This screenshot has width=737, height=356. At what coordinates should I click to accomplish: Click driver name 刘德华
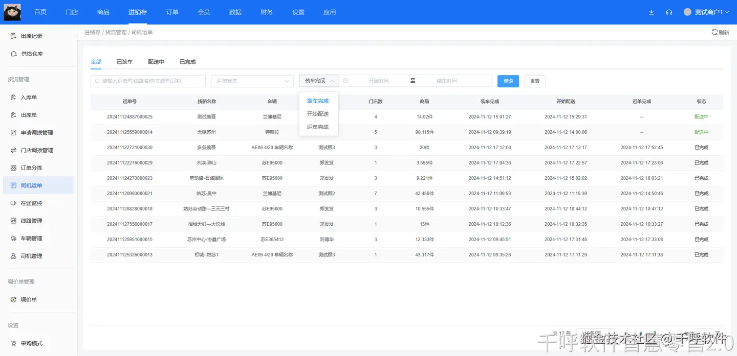pyautogui.click(x=327, y=240)
